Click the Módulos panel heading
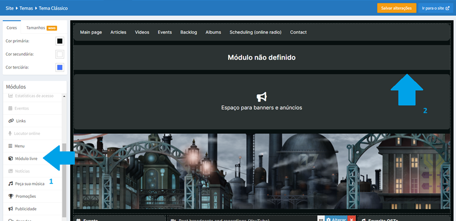Image resolution: width=456 pixels, height=221 pixels. [16, 87]
